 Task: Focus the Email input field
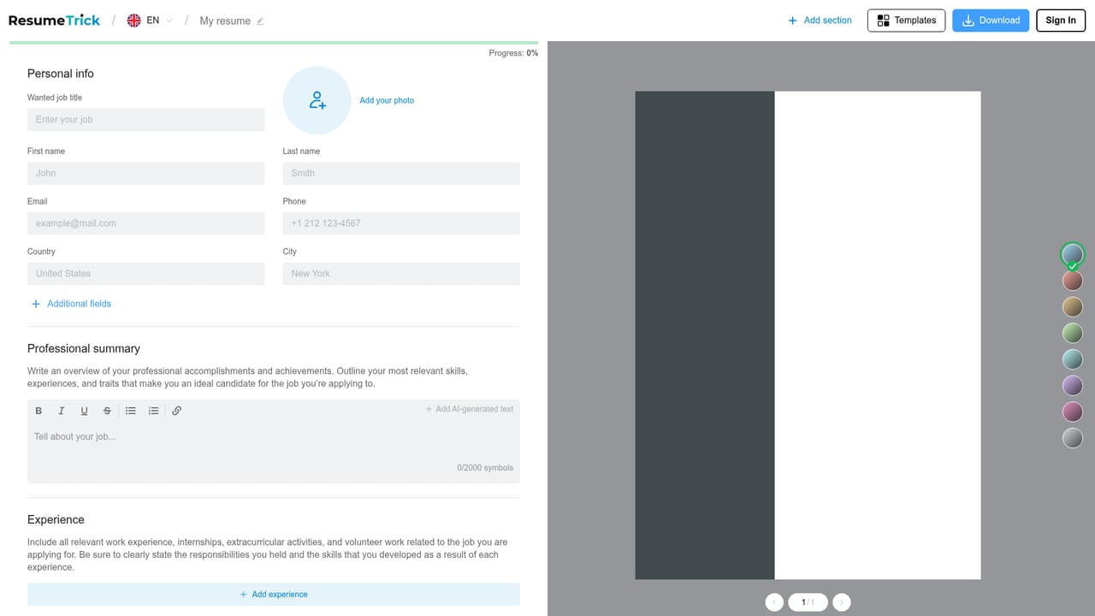[x=146, y=223]
